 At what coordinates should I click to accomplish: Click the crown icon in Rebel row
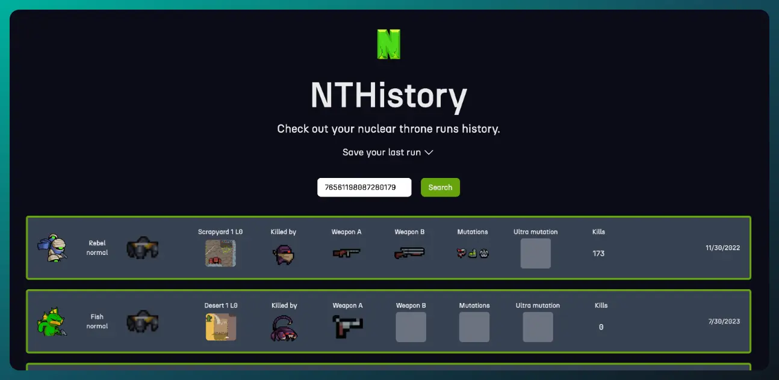click(143, 248)
